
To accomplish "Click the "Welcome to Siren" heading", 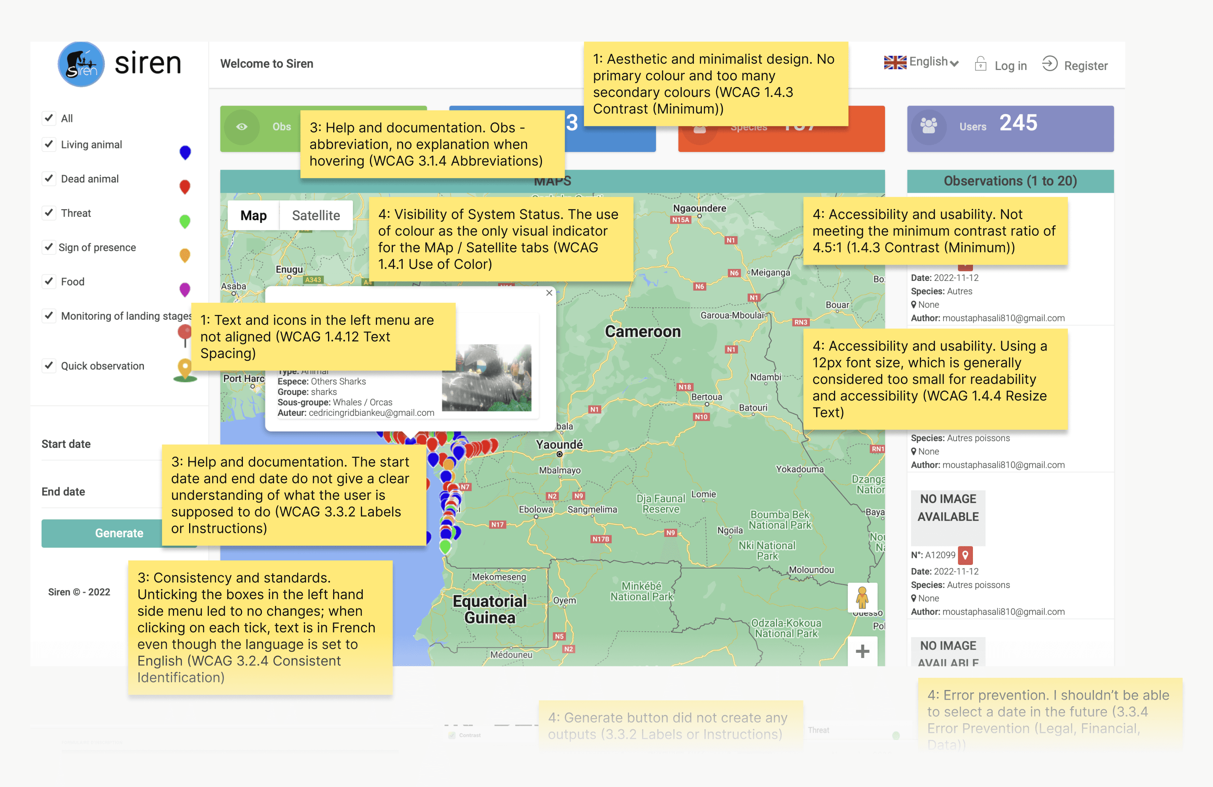I will tap(267, 64).
